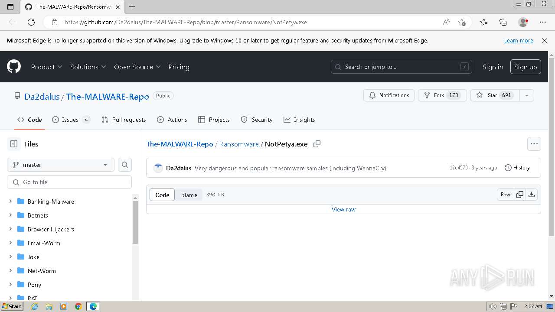Switch to the Projects tab
555x312 pixels.
click(x=214, y=120)
